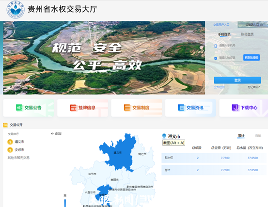
Task: Click the green 交易公告 speaker icon
Action: [x=19, y=108]
